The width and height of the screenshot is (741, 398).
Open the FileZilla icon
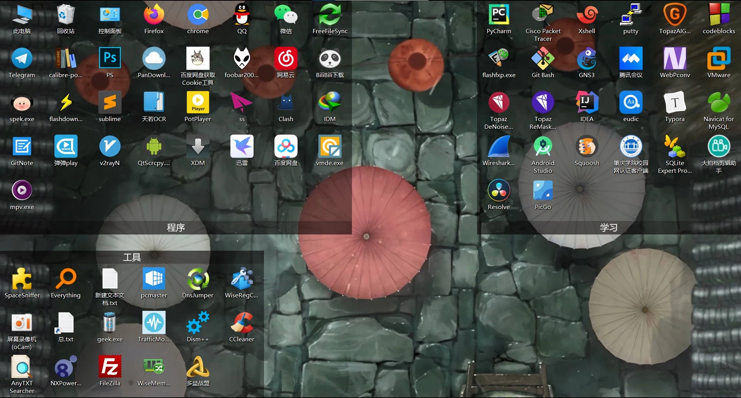[x=110, y=367]
